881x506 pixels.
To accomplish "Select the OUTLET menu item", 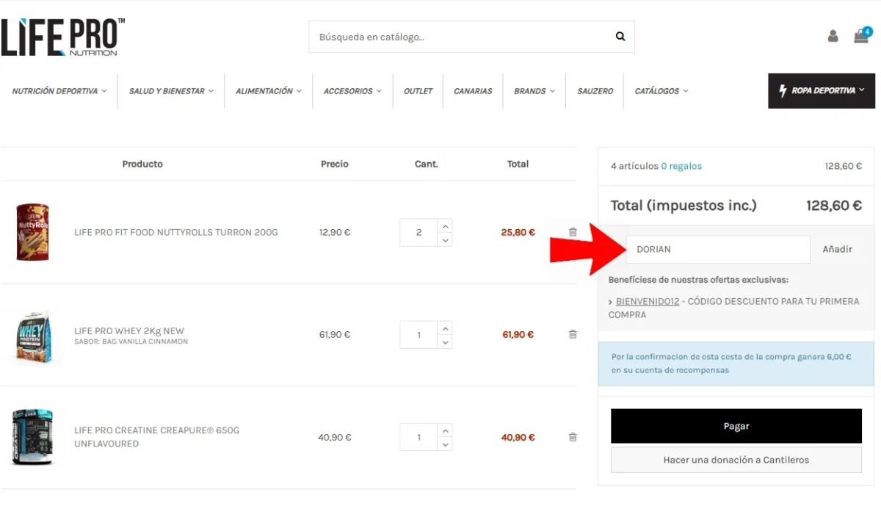I will [418, 90].
